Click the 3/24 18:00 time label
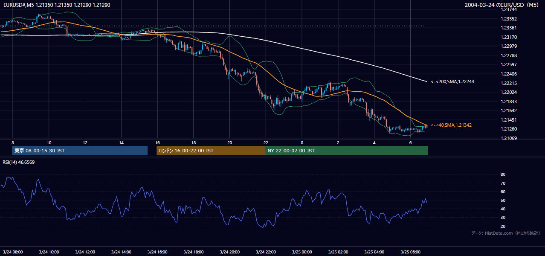The image size is (545, 256). click(194, 252)
